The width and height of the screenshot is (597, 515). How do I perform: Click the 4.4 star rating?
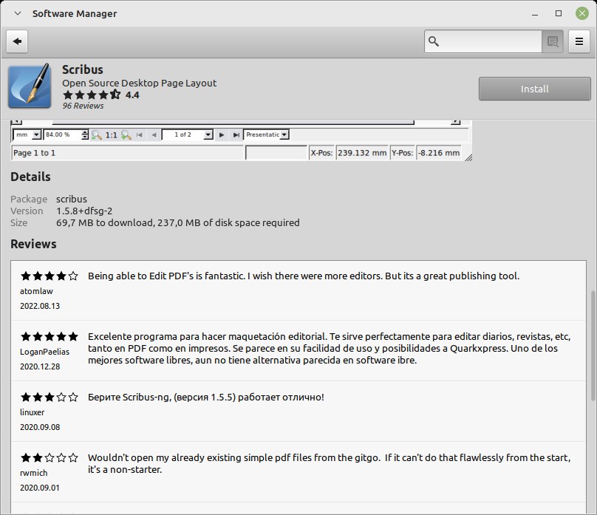point(101,95)
